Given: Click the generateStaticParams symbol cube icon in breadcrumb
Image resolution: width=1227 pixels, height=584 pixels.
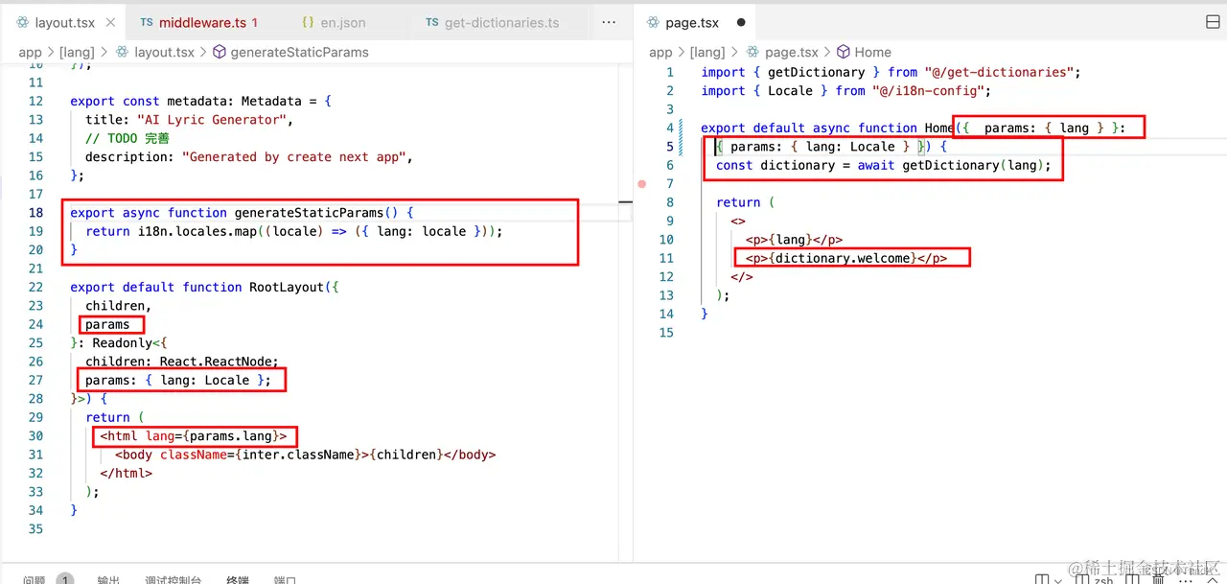Looking at the screenshot, I should click(220, 53).
